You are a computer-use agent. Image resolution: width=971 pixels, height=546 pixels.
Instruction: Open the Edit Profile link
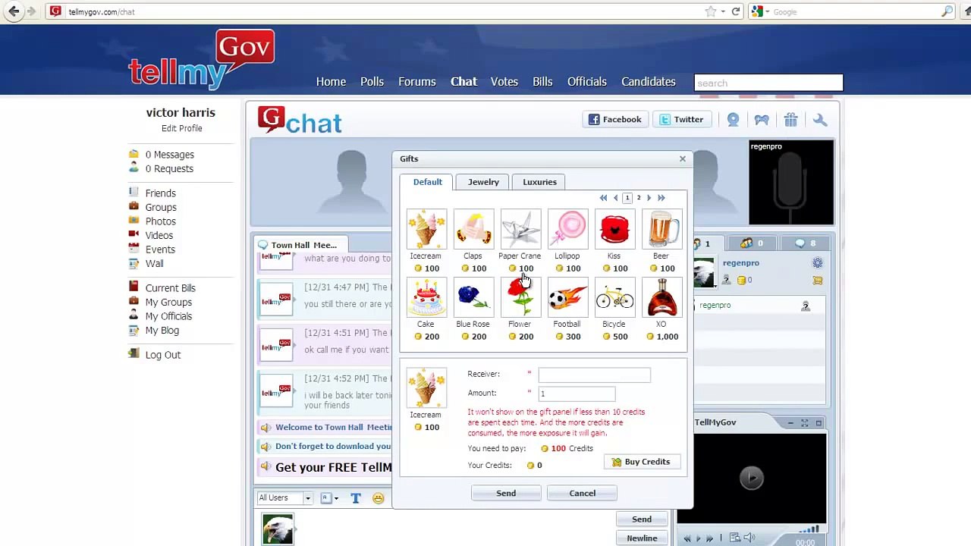point(181,128)
